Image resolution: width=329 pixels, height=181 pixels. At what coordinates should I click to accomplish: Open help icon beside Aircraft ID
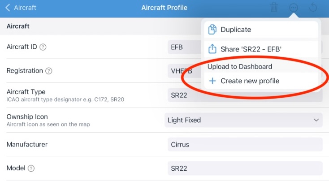click(x=43, y=47)
